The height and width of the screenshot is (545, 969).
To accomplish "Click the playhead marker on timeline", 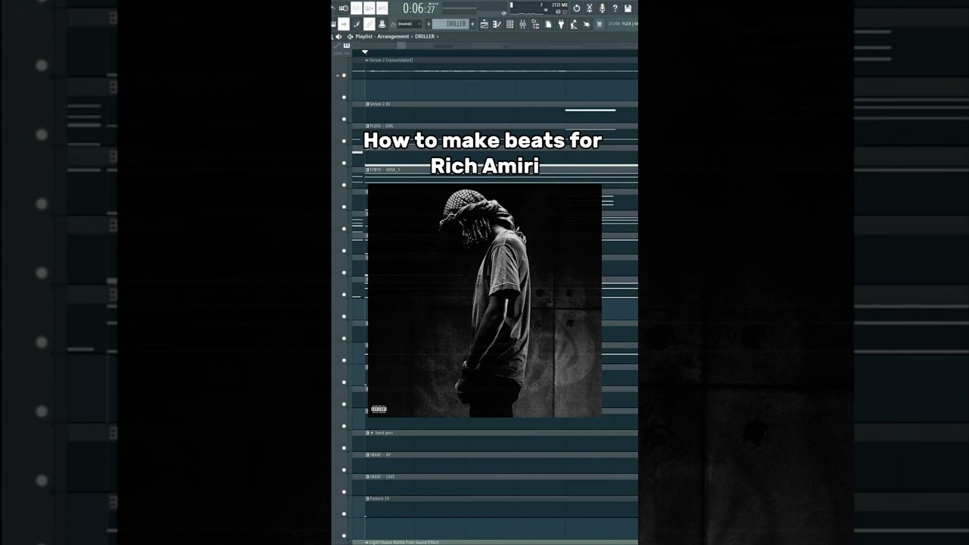I will (365, 52).
